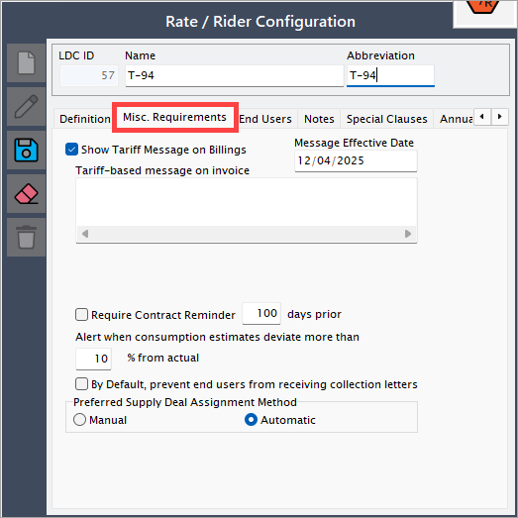Enable Require Contract Reminder checkbox

(x=81, y=315)
